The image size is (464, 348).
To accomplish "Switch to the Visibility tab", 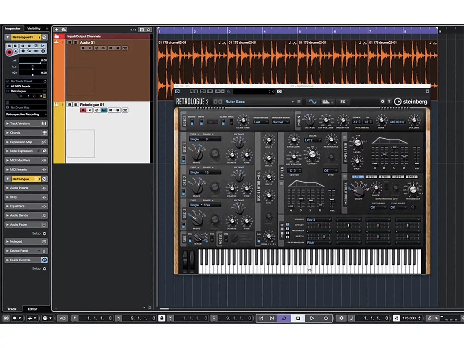I will pos(34,29).
